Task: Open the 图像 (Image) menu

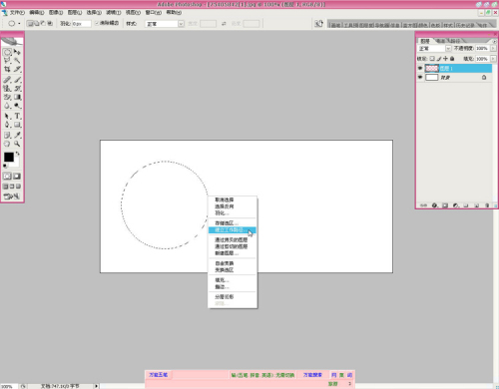Action: (x=56, y=12)
